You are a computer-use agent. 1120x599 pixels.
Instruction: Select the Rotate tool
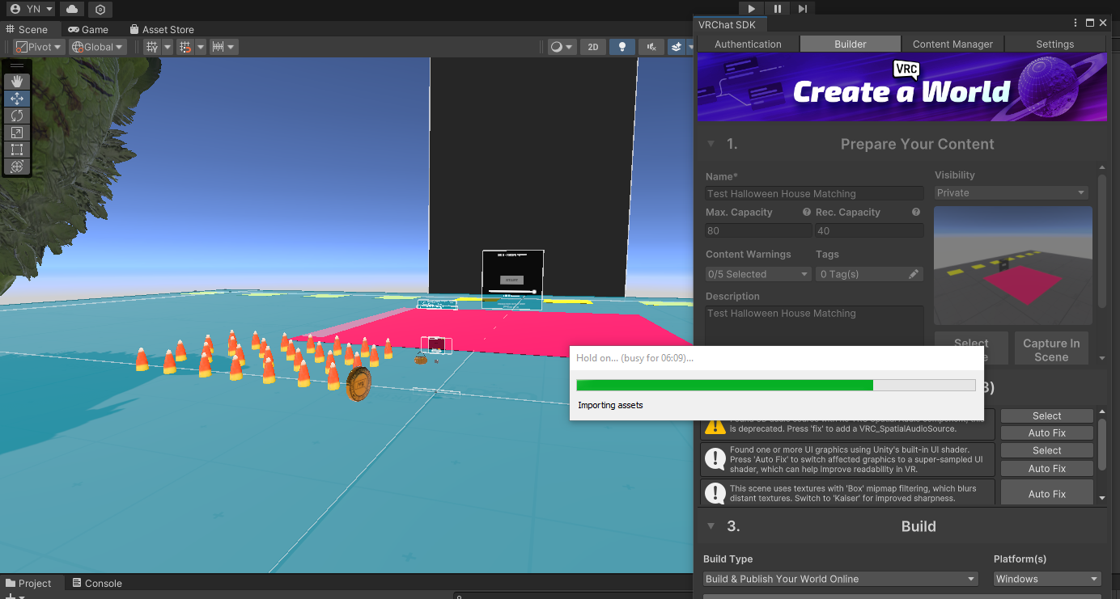click(x=17, y=115)
